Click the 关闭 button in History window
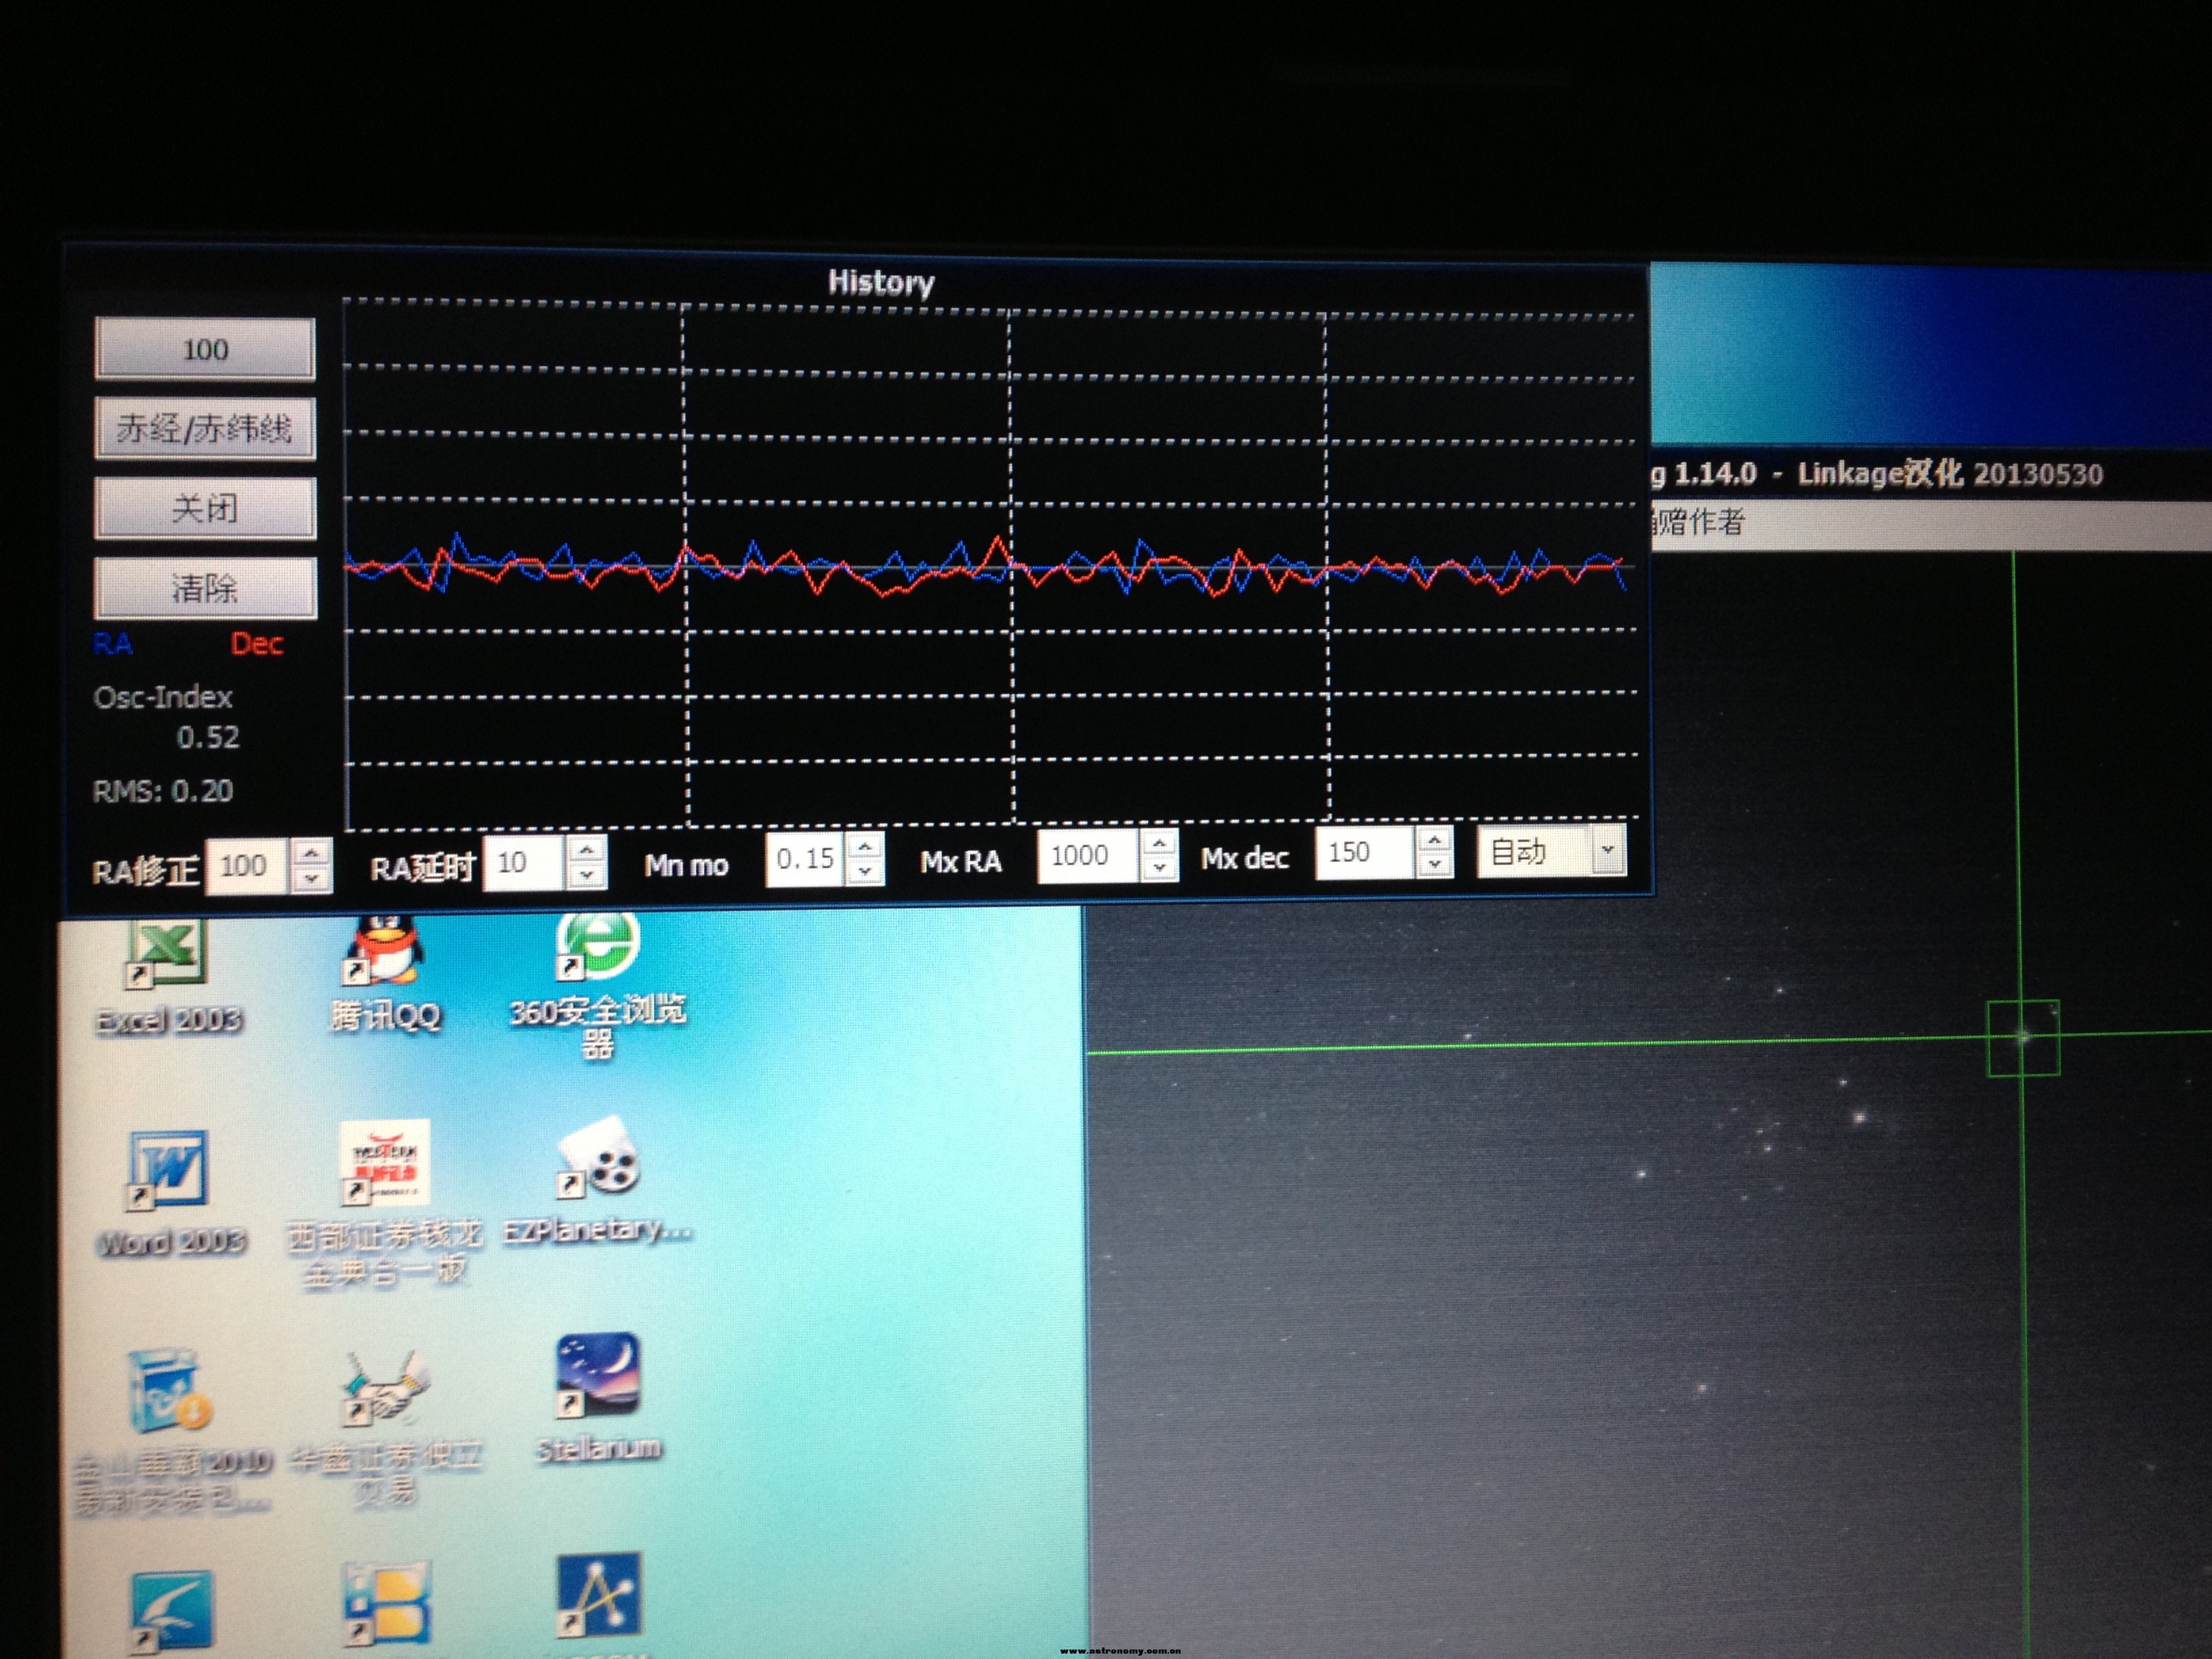The width and height of the screenshot is (2212, 1659). tap(205, 508)
